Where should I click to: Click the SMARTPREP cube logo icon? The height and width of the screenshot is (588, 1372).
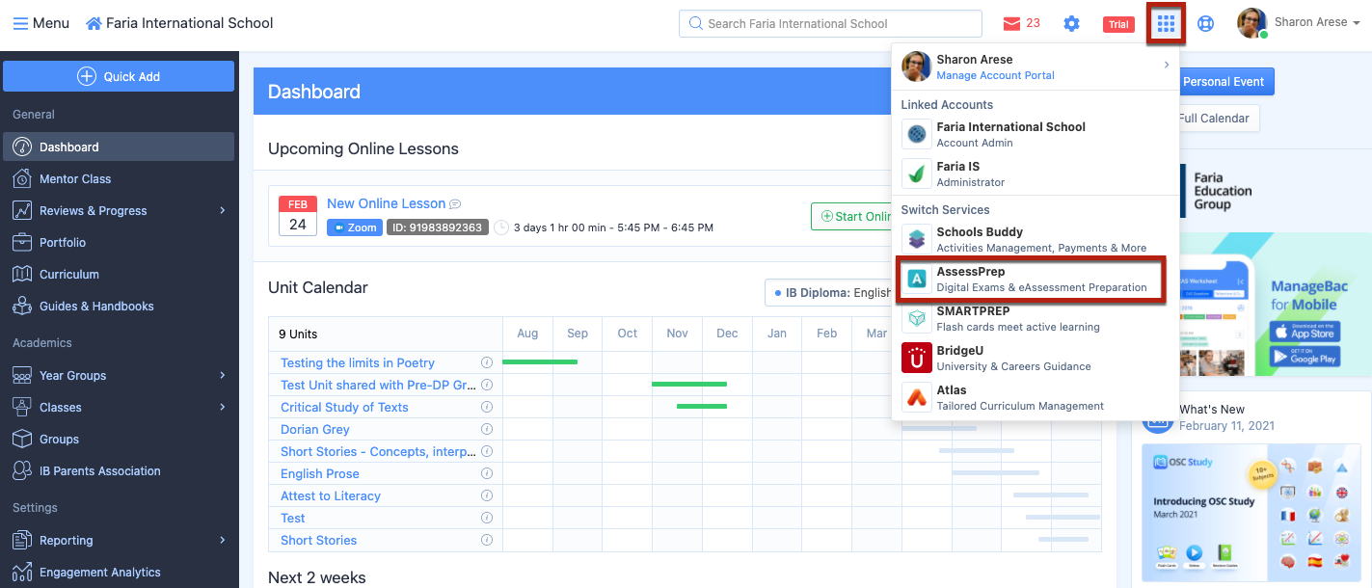click(916, 318)
